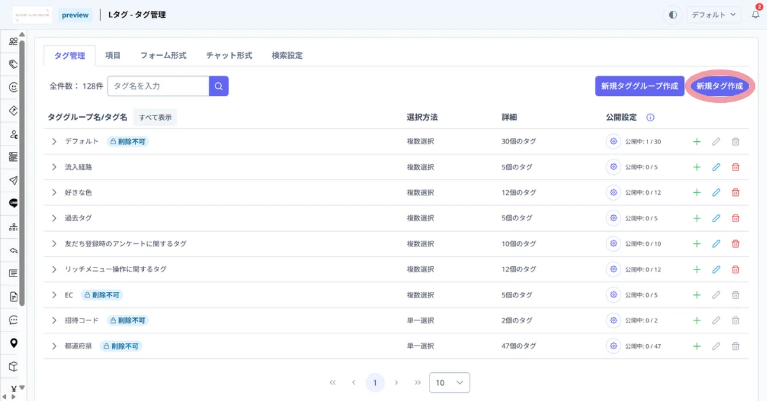
Task: Open the デフォルト dropdown in the header
Action: coord(714,15)
